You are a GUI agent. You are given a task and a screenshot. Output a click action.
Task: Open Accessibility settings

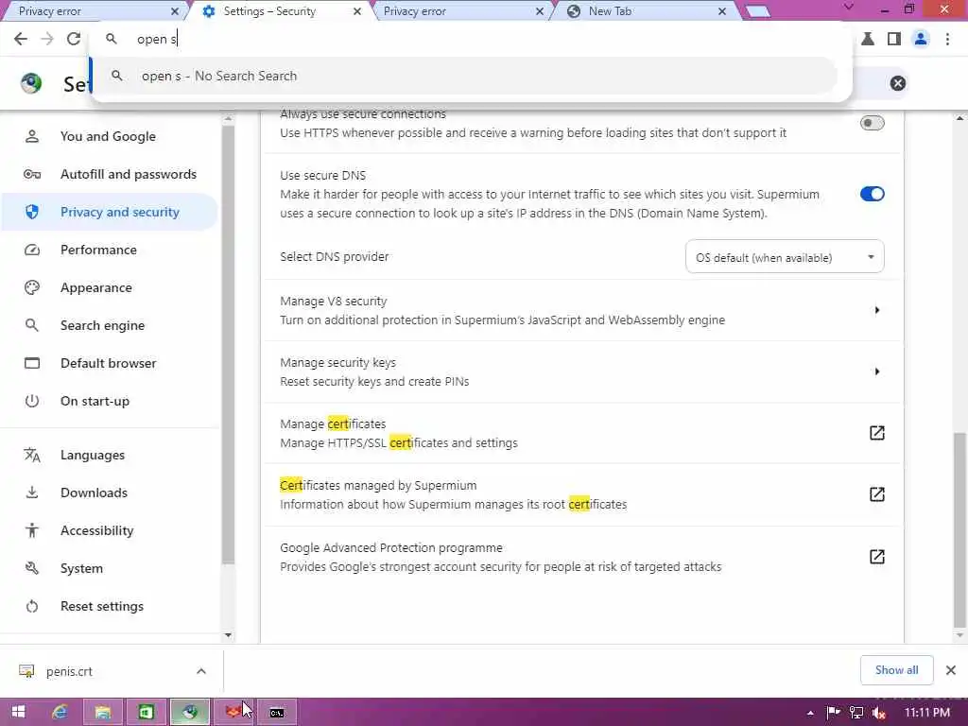click(x=97, y=530)
